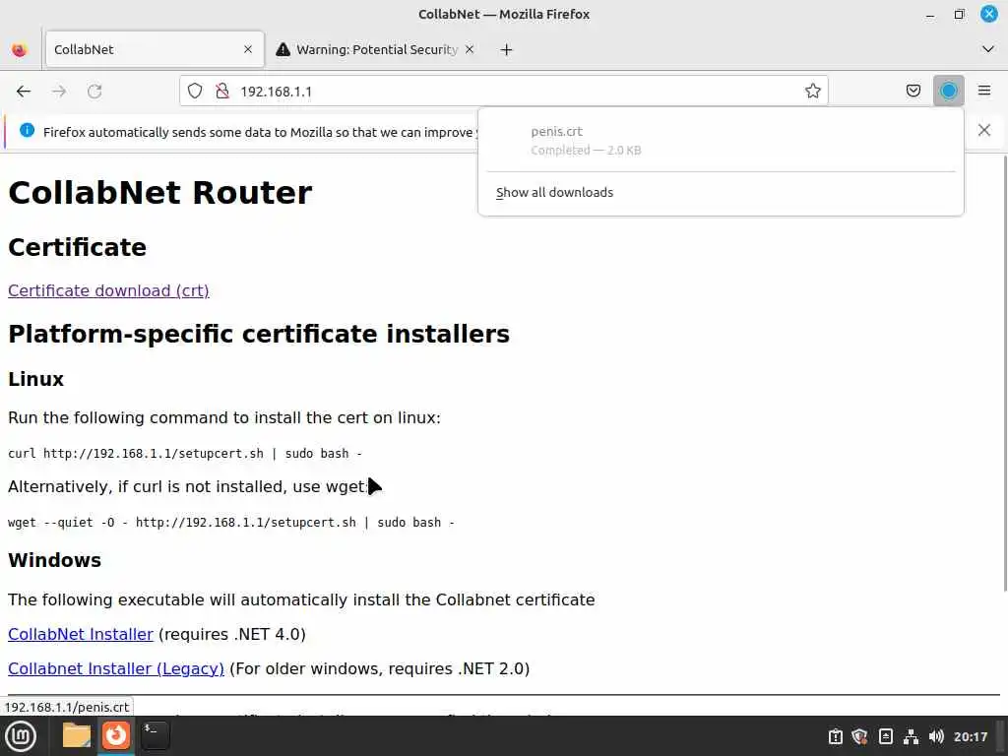
Task: Click the curl setupcert.sh command text
Action: click(x=185, y=453)
